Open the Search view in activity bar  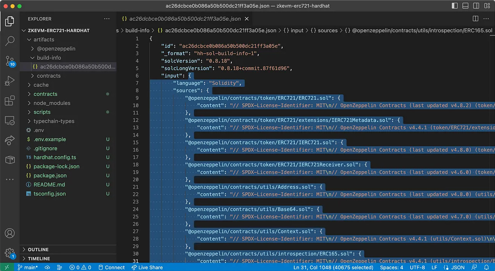[10, 41]
